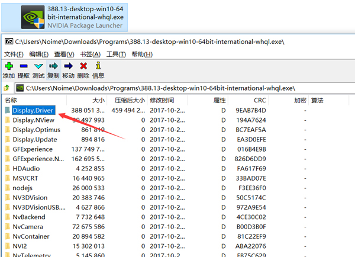Sort by the 名称 column header
This screenshot has width=355, height=257.
pos(11,100)
